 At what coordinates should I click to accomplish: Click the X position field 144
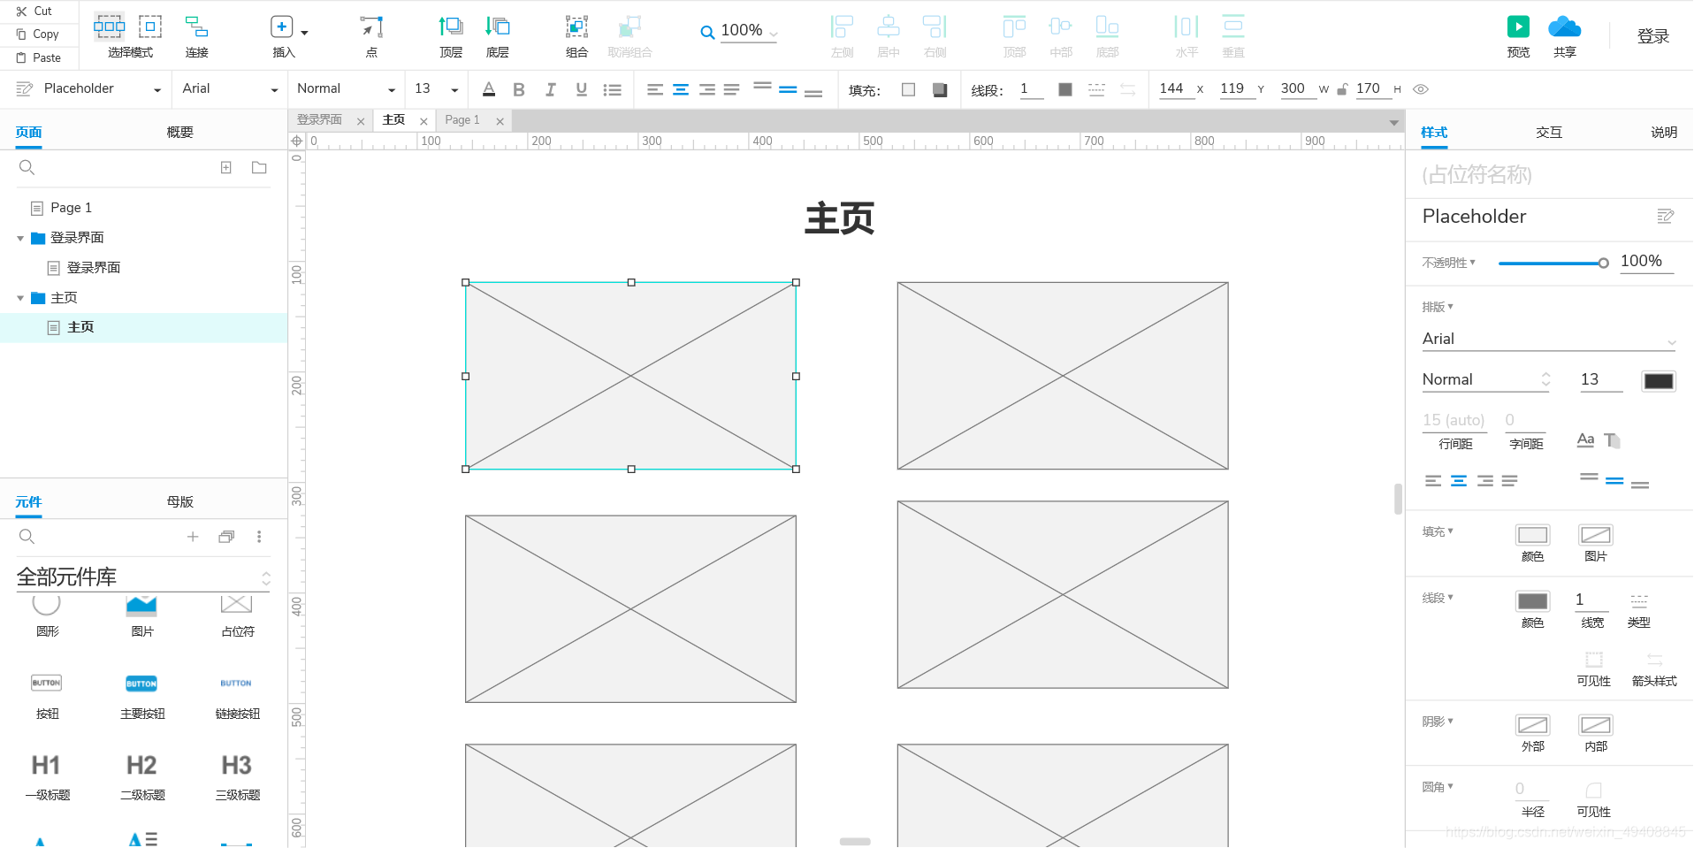tap(1176, 88)
